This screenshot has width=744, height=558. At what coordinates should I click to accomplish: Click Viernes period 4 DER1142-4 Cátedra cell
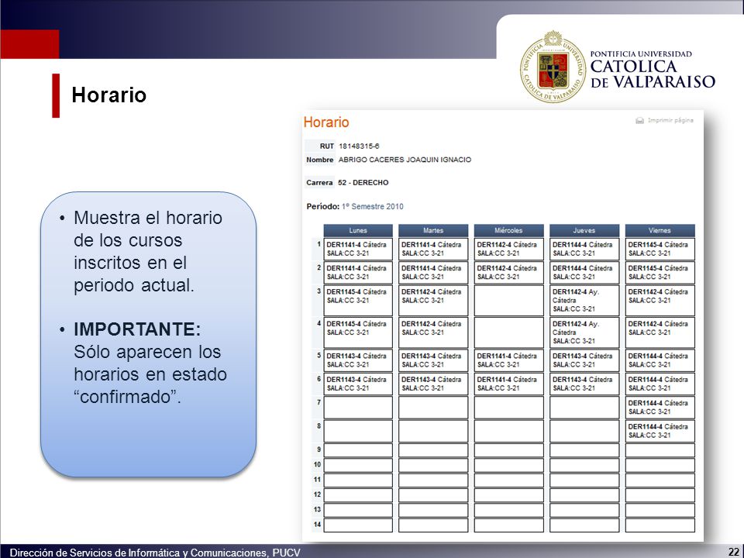pyautogui.click(x=660, y=332)
